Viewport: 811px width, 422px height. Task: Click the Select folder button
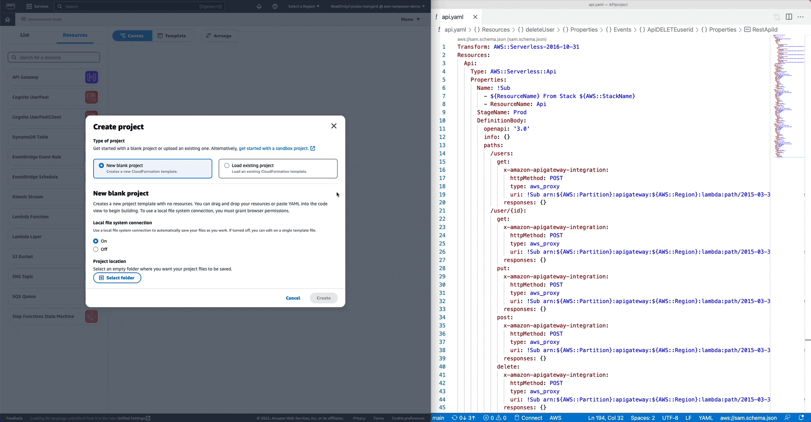click(x=117, y=277)
